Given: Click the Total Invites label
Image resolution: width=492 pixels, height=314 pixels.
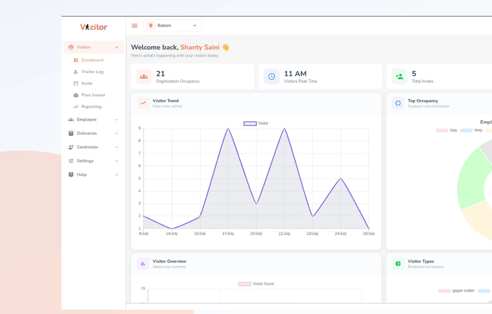Looking at the screenshot, I should coord(423,81).
